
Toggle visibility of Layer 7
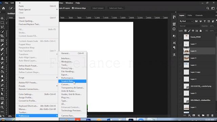(x=180, y=44)
